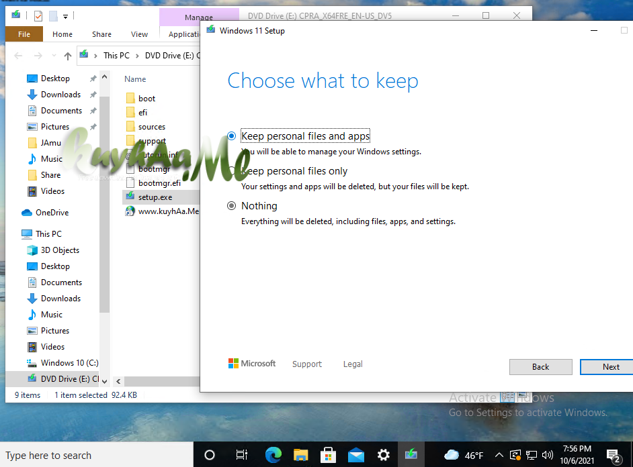633x467 pixels.
Task: Select the setup.exe file
Action: click(155, 197)
